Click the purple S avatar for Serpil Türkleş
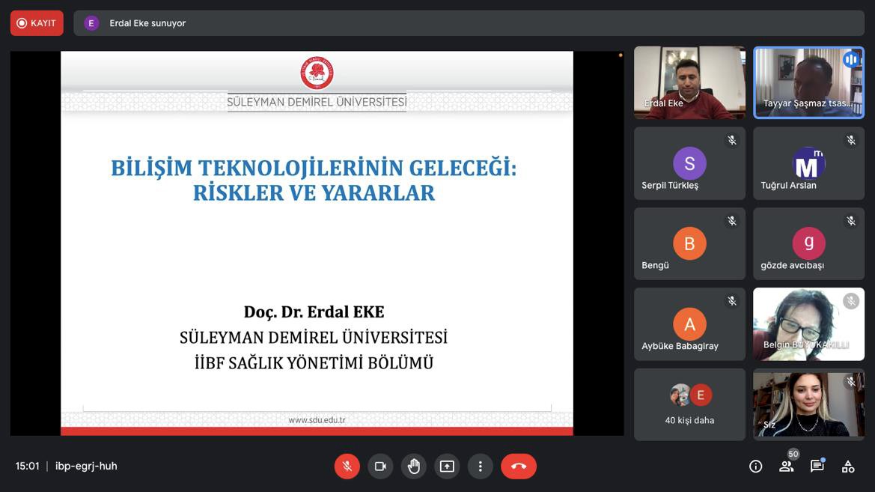Viewport: 875px width, 492px height. coord(689,163)
